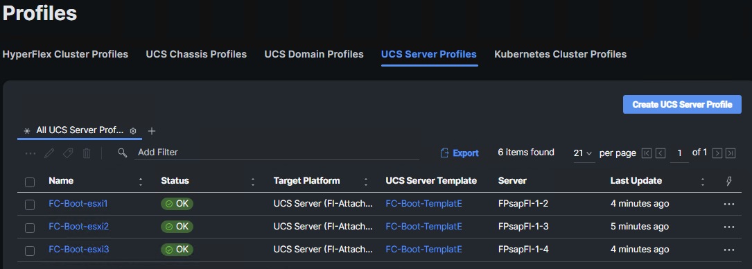Open FC-Boot-esxi1 profile link
The width and height of the screenshot is (752, 269).
78,204
